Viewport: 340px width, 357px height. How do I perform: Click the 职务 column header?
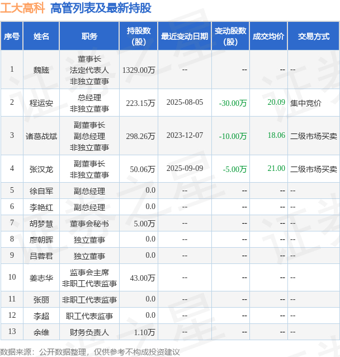(x=89, y=36)
